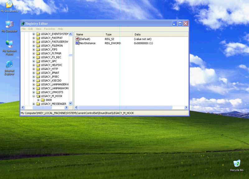Screen dimensions: 249x179
Task: Expand the LEGACY_HTTP tree node
Action: tap(34, 69)
